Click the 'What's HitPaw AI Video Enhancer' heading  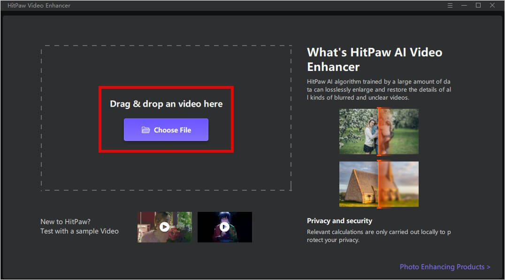pos(375,60)
